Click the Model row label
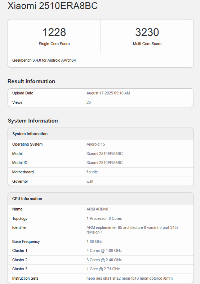Viewport: 200px width, 284px height. point(17,154)
